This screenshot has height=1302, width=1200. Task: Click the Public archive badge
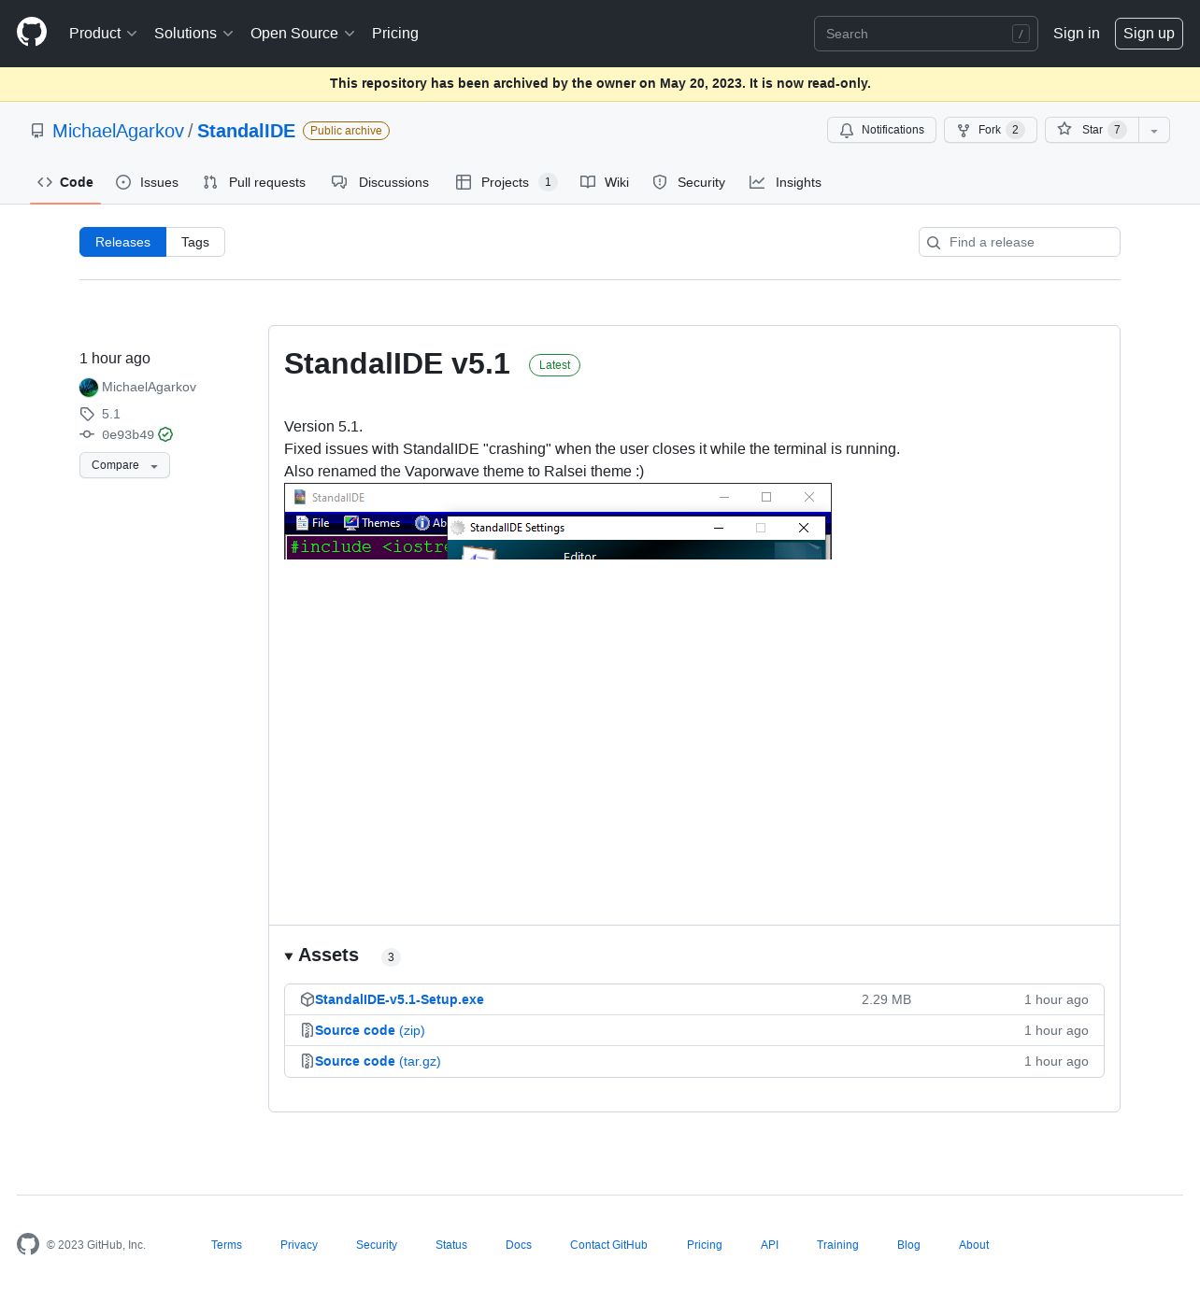click(346, 131)
